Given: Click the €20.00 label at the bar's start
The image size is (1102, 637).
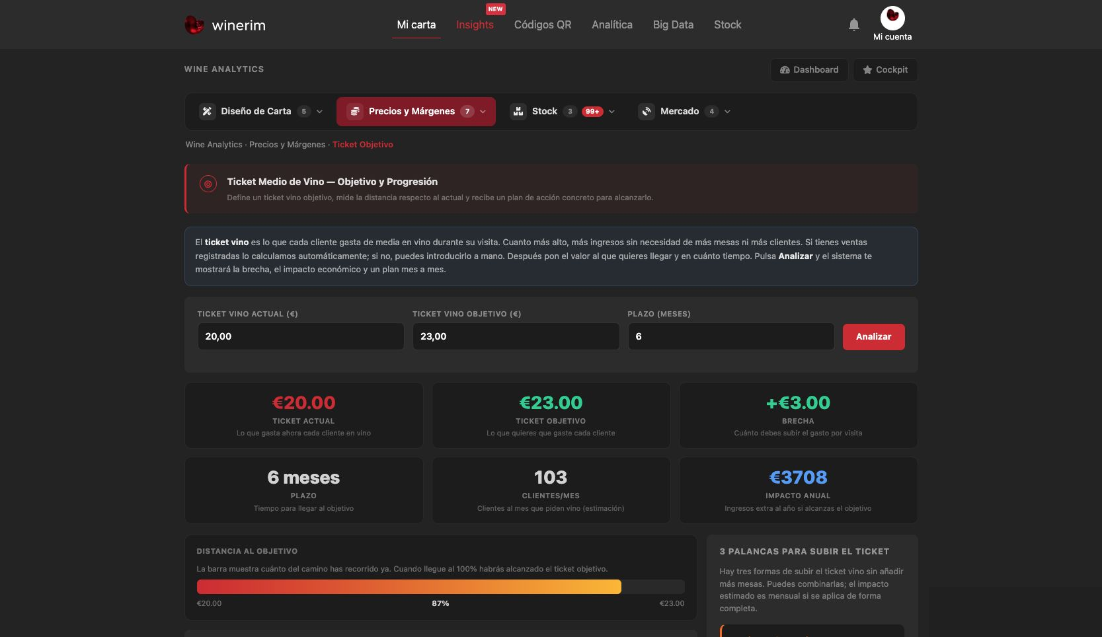Looking at the screenshot, I should (209, 604).
